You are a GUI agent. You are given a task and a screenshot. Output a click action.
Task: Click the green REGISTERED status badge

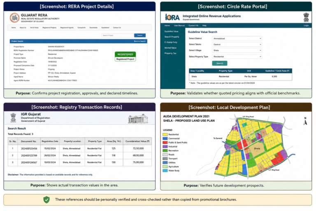(x=125, y=54)
